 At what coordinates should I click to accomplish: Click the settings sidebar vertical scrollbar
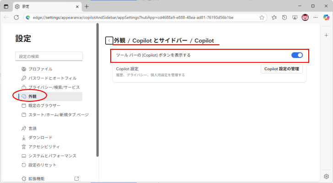pos(97,90)
